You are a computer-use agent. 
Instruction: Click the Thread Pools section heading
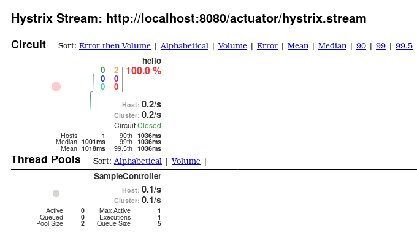46,160
